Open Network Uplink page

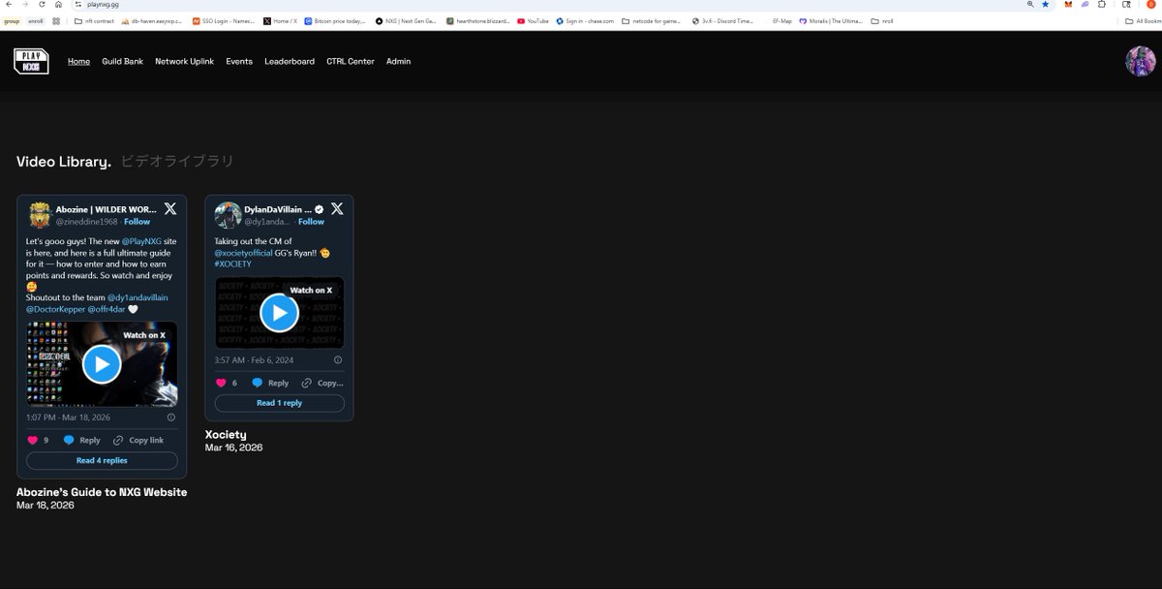pos(184,61)
